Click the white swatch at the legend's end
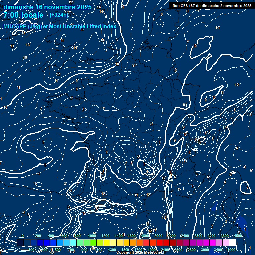 232,242
